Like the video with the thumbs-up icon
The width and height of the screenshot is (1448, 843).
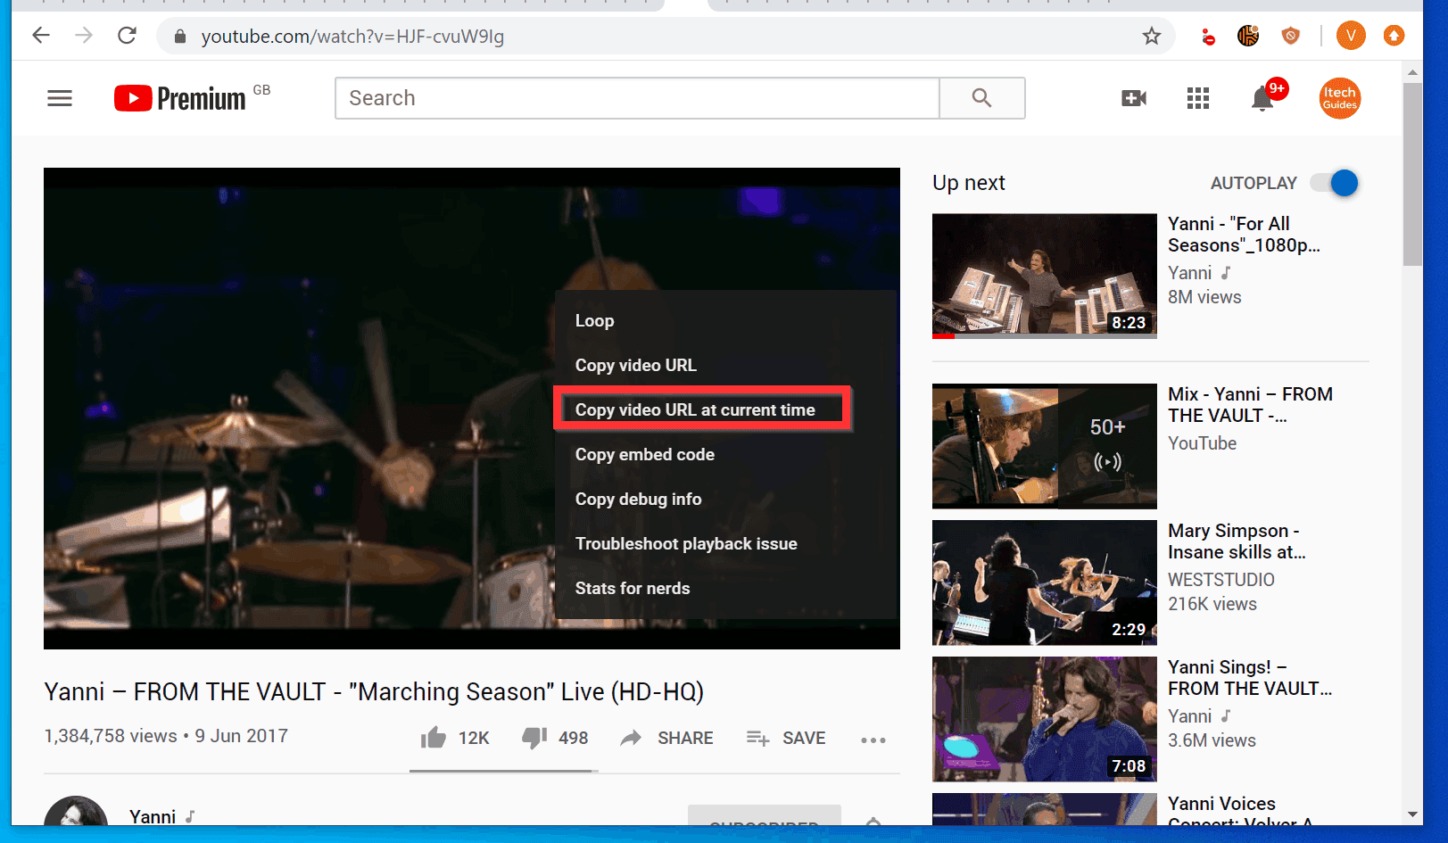point(434,738)
